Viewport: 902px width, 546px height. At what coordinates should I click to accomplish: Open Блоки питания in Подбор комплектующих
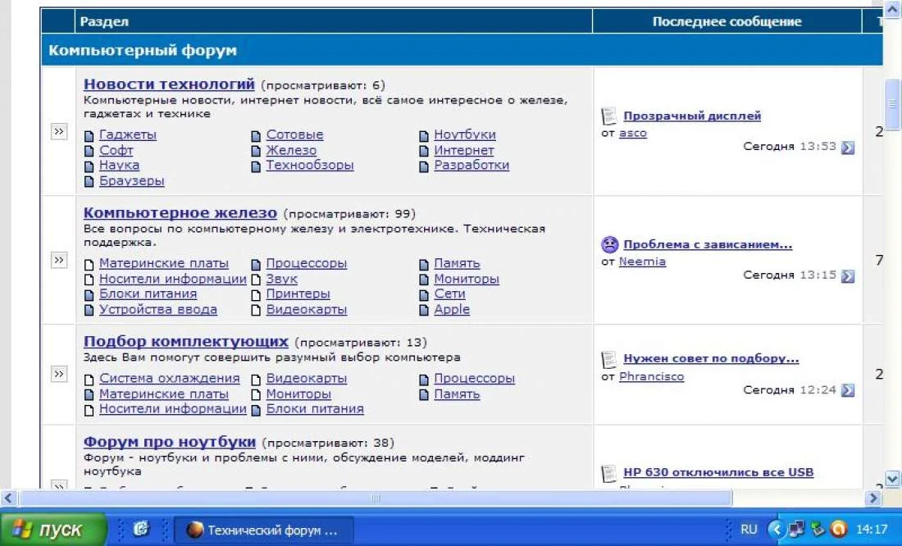click(315, 409)
